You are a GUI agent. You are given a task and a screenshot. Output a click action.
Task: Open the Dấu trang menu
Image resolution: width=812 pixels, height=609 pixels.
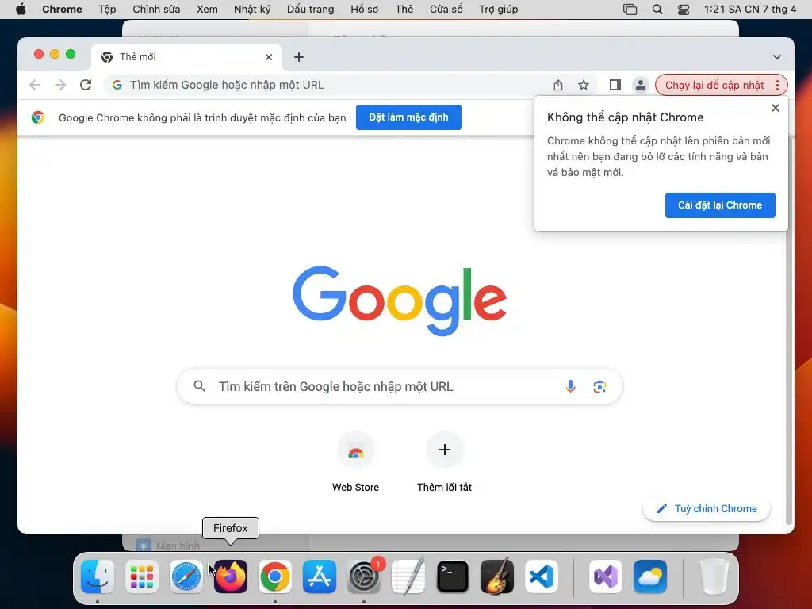pyautogui.click(x=311, y=10)
